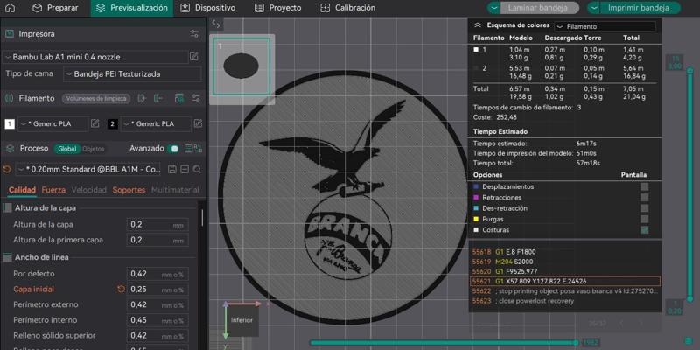
Task: Click the Filamento spool section icon
Action: 9,98
